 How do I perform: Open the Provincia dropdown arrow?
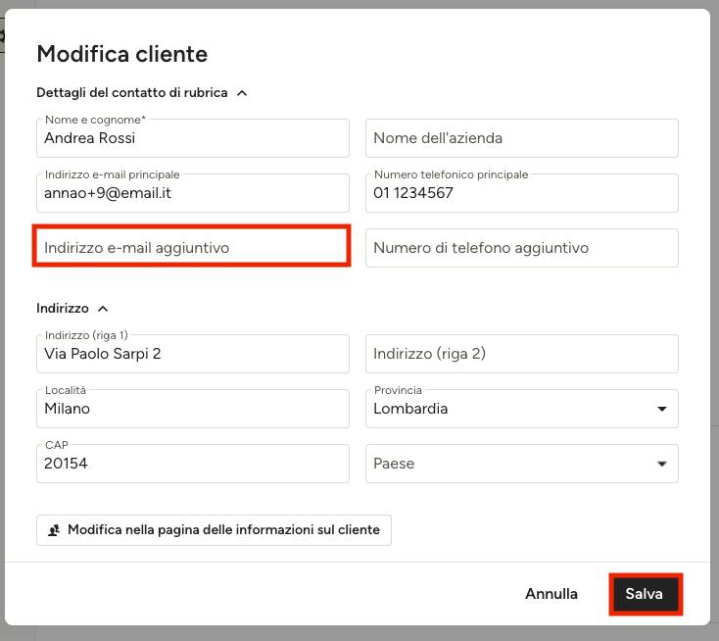coord(661,409)
